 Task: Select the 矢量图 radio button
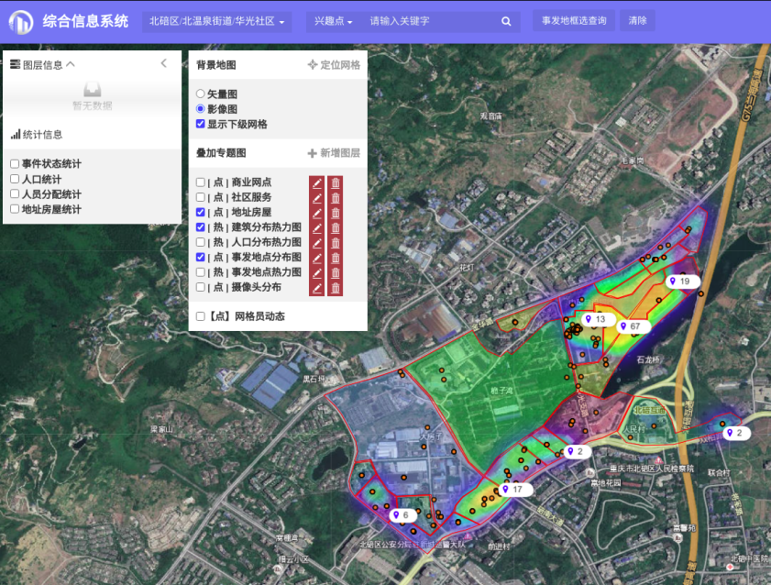tap(201, 94)
